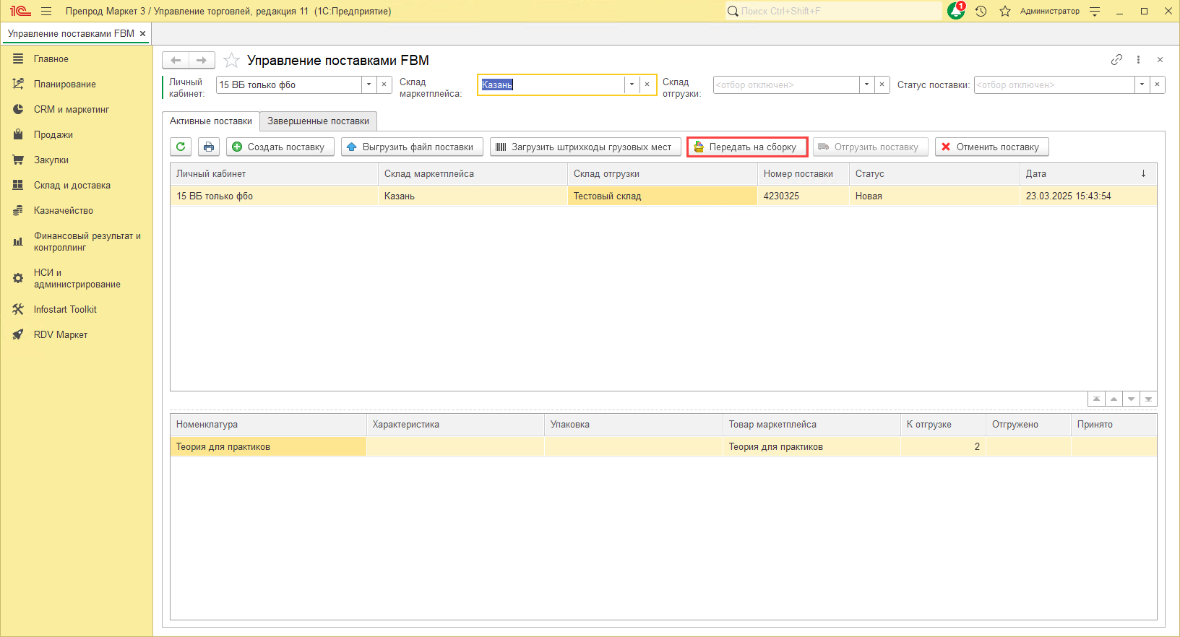Close the form using the X beside More options
Viewport: 1180px width, 637px height.
tap(1160, 60)
